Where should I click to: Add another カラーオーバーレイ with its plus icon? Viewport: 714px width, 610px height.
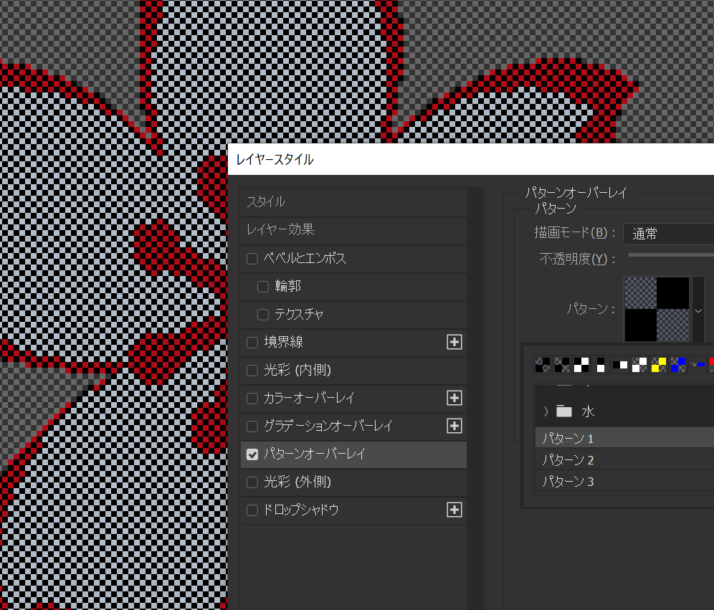pos(454,398)
